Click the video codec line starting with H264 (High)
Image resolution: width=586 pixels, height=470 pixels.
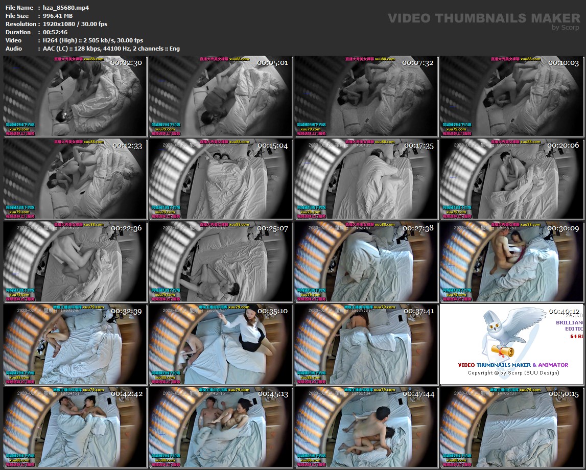coord(93,40)
